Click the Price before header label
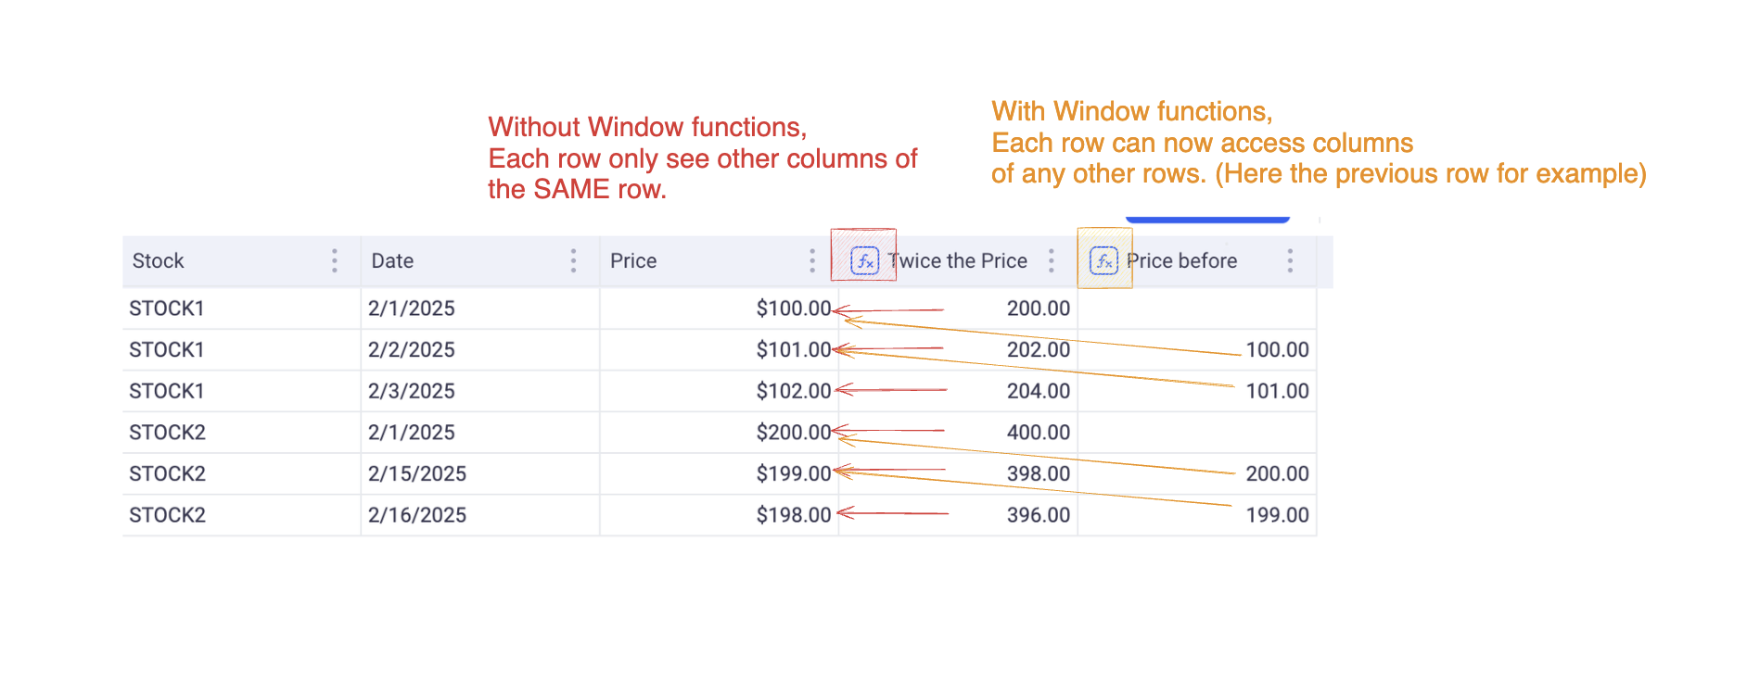 pyautogui.click(x=1184, y=261)
